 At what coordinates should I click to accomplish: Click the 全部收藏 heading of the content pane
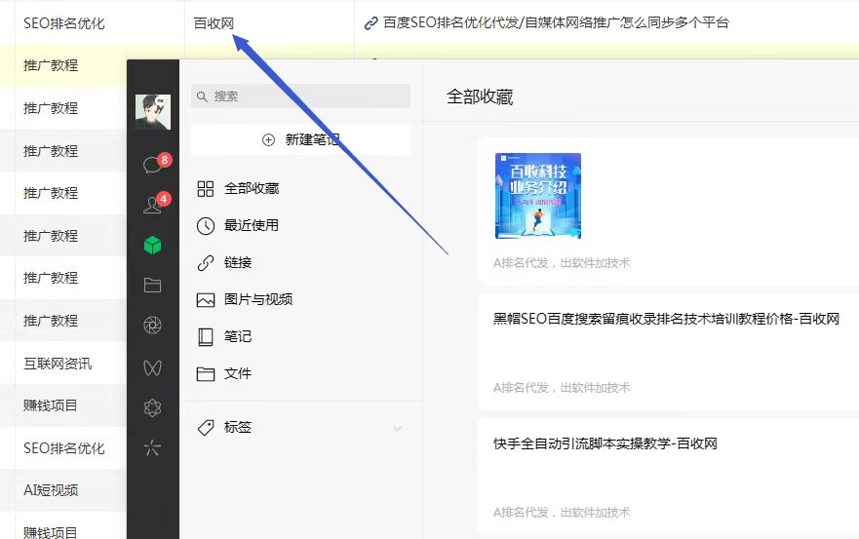tap(480, 96)
